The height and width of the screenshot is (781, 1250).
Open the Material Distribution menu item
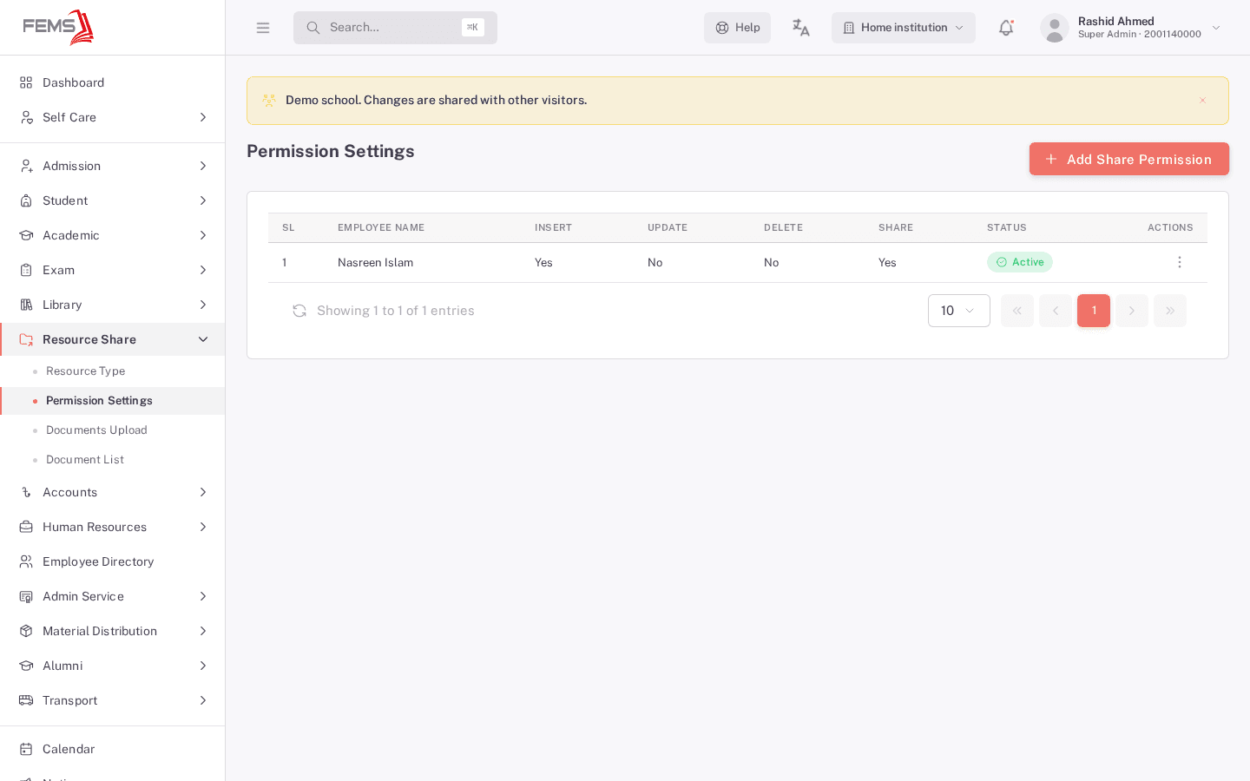pos(113,631)
